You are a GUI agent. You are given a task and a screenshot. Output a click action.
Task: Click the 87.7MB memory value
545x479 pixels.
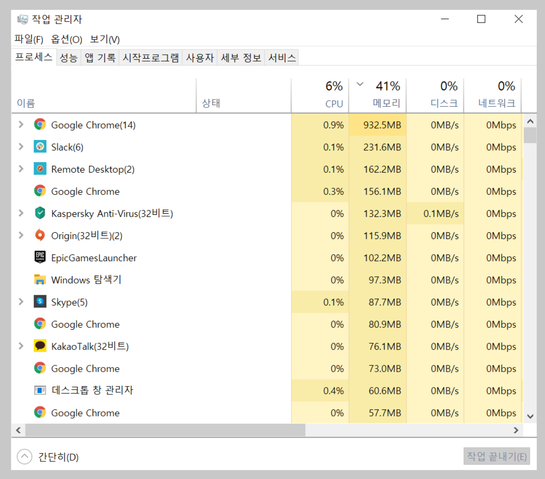pos(385,302)
